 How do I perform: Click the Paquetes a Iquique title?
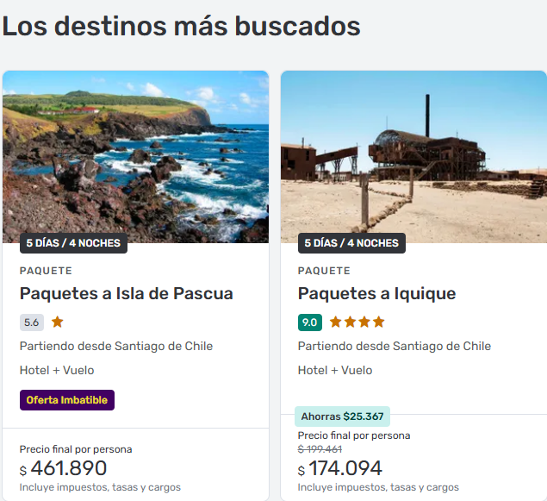376,293
